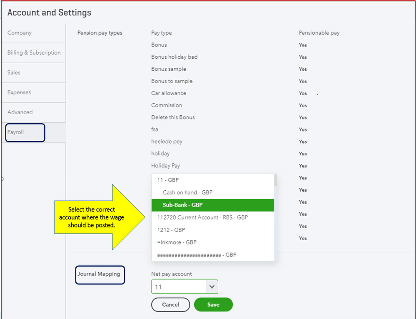
Task: Save the journal mapping settings
Action: click(x=213, y=304)
